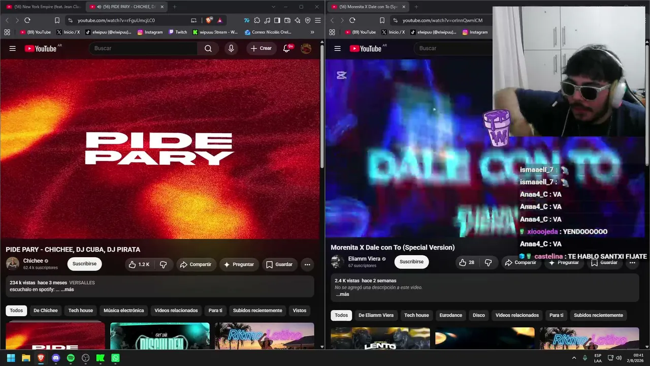This screenshot has height=366, width=650.
Task: Start voice search in left window
Action: click(231, 48)
